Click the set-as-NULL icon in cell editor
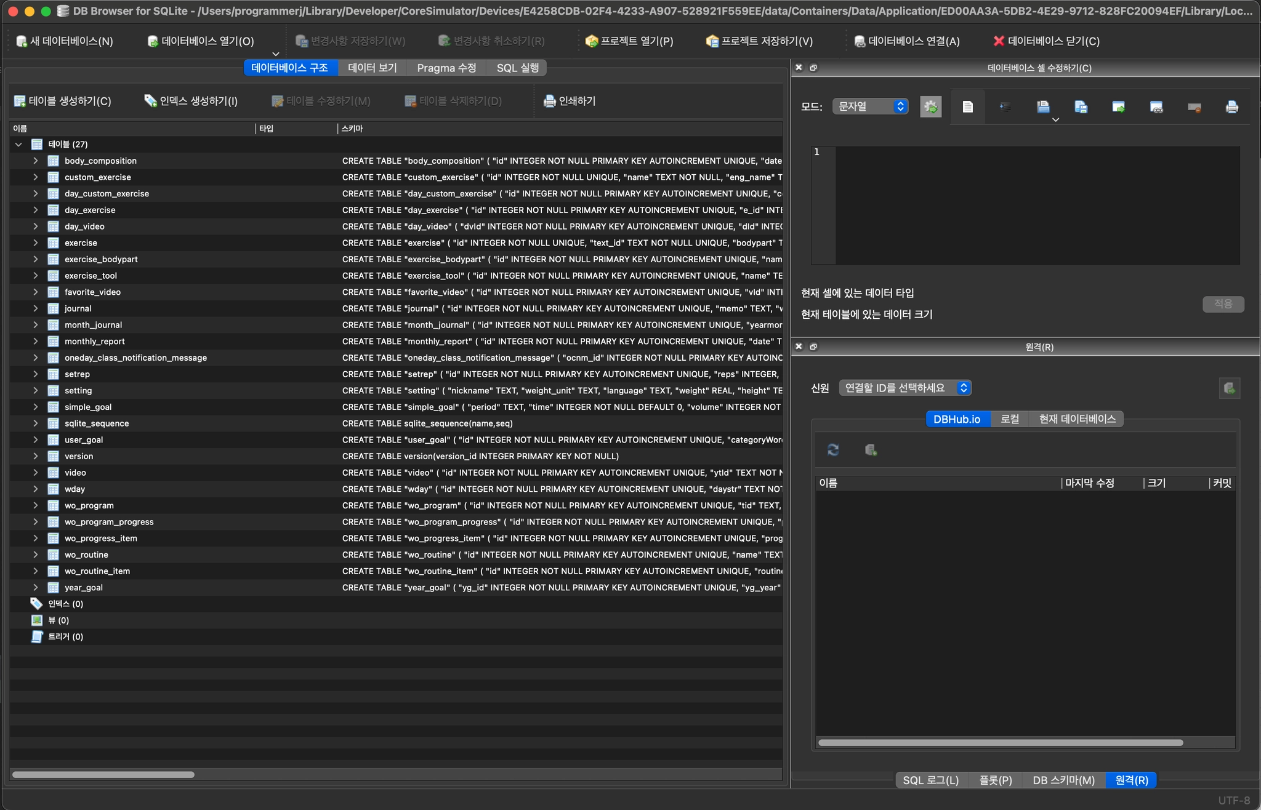The width and height of the screenshot is (1261, 810). [x=1194, y=107]
